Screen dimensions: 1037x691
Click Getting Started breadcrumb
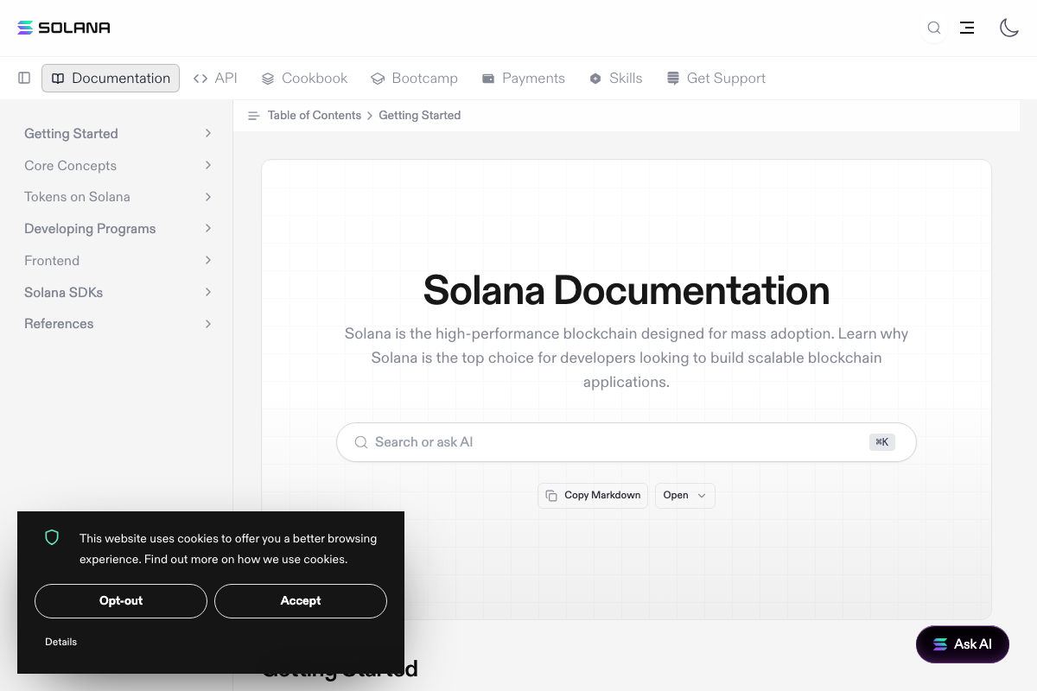click(x=420, y=116)
